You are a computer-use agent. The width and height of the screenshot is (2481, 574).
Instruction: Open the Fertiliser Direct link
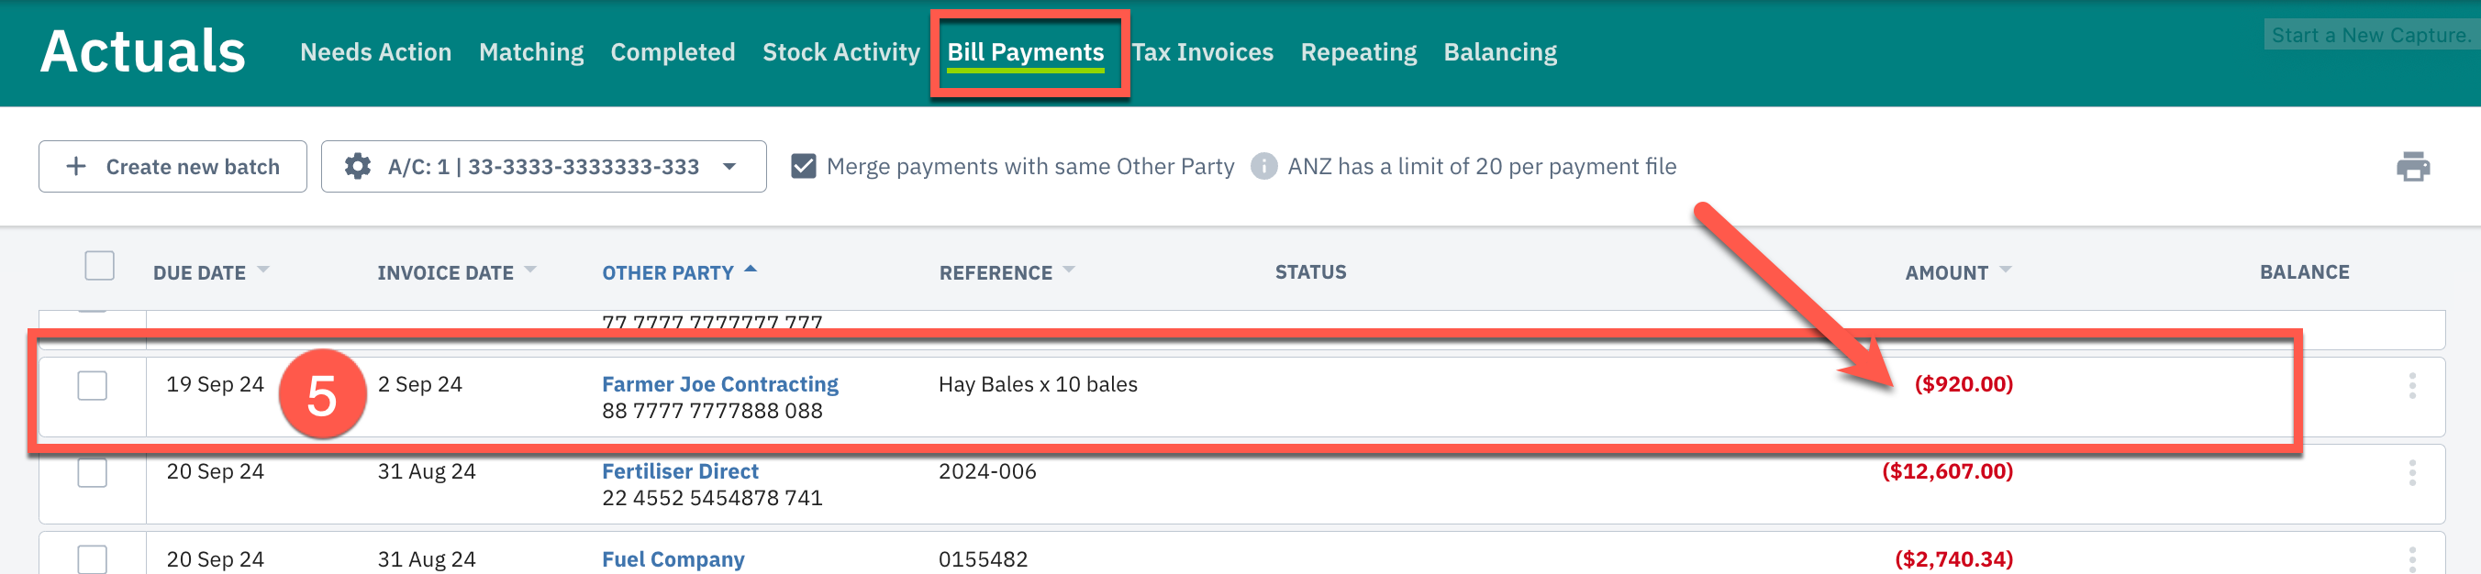click(680, 471)
